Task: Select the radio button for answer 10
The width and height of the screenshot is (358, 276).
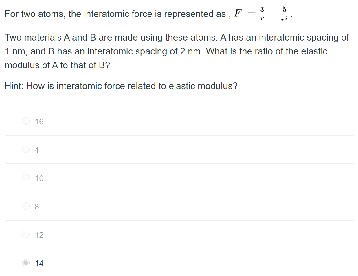Action: tap(25, 178)
